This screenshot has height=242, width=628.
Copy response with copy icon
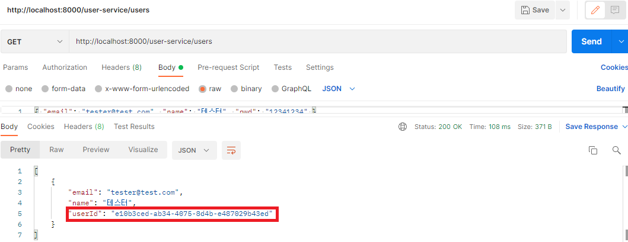pos(593,150)
